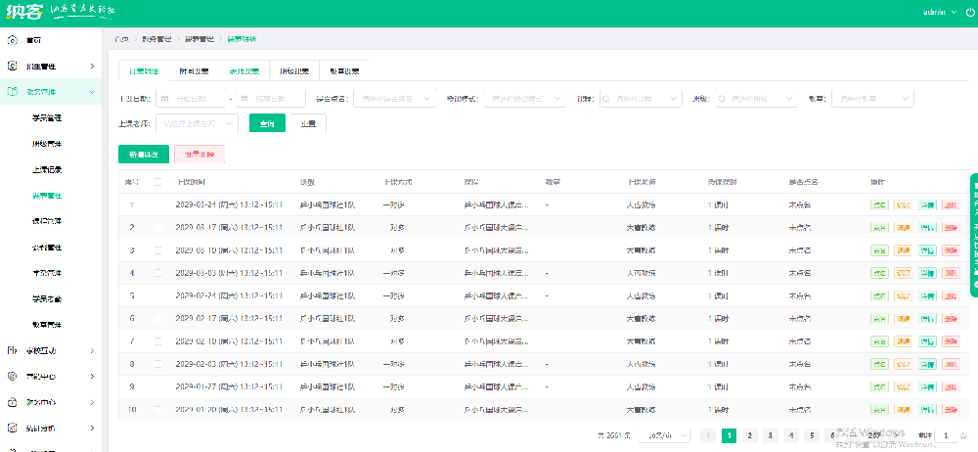Click the 财务中心 wallet icon in sidebar
978x452 pixels.
[x=12, y=402]
